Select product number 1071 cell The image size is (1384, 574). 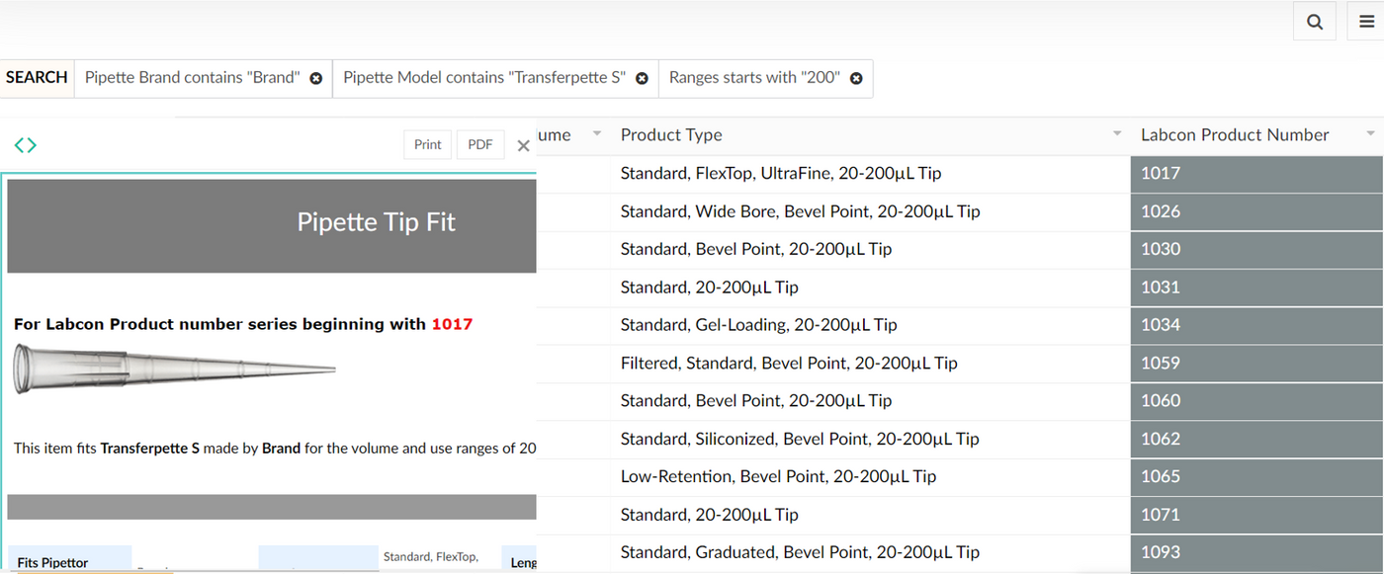[x=1256, y=515]
